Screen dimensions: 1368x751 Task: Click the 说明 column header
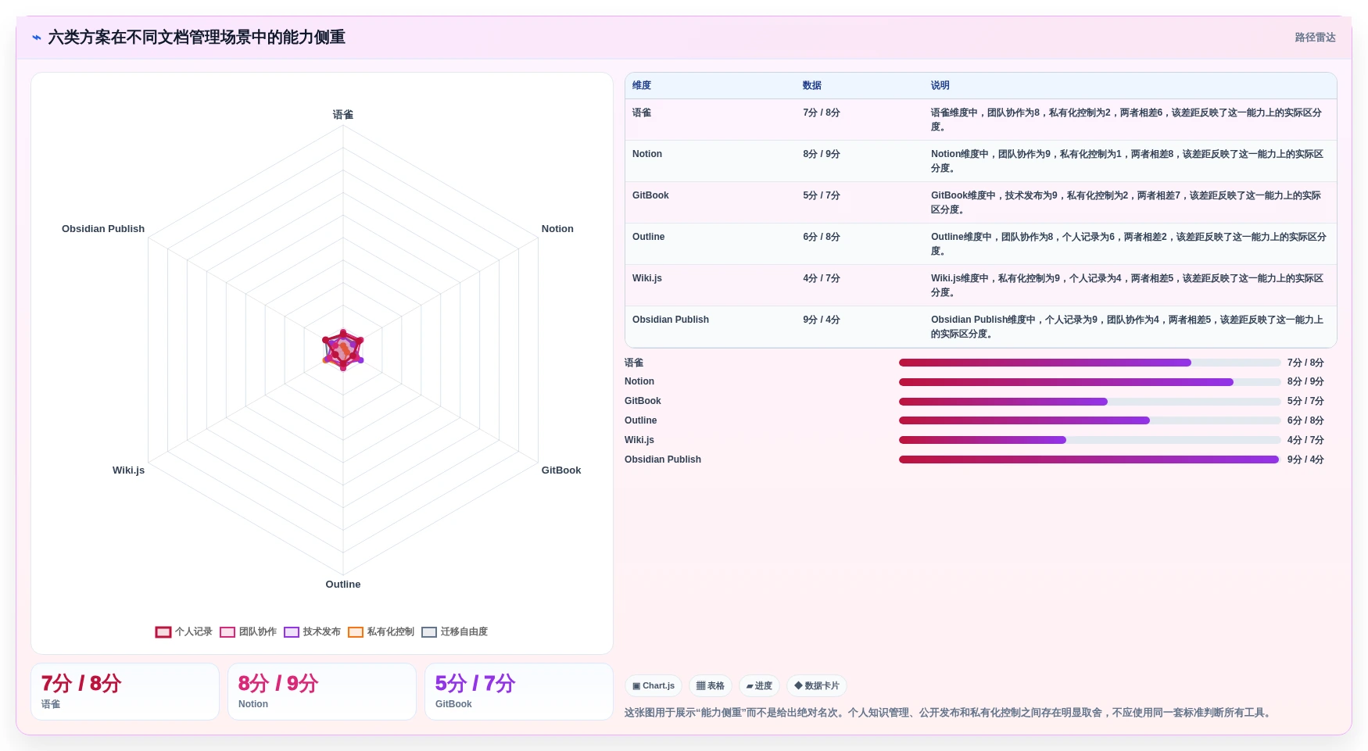[x=940, y=85]
